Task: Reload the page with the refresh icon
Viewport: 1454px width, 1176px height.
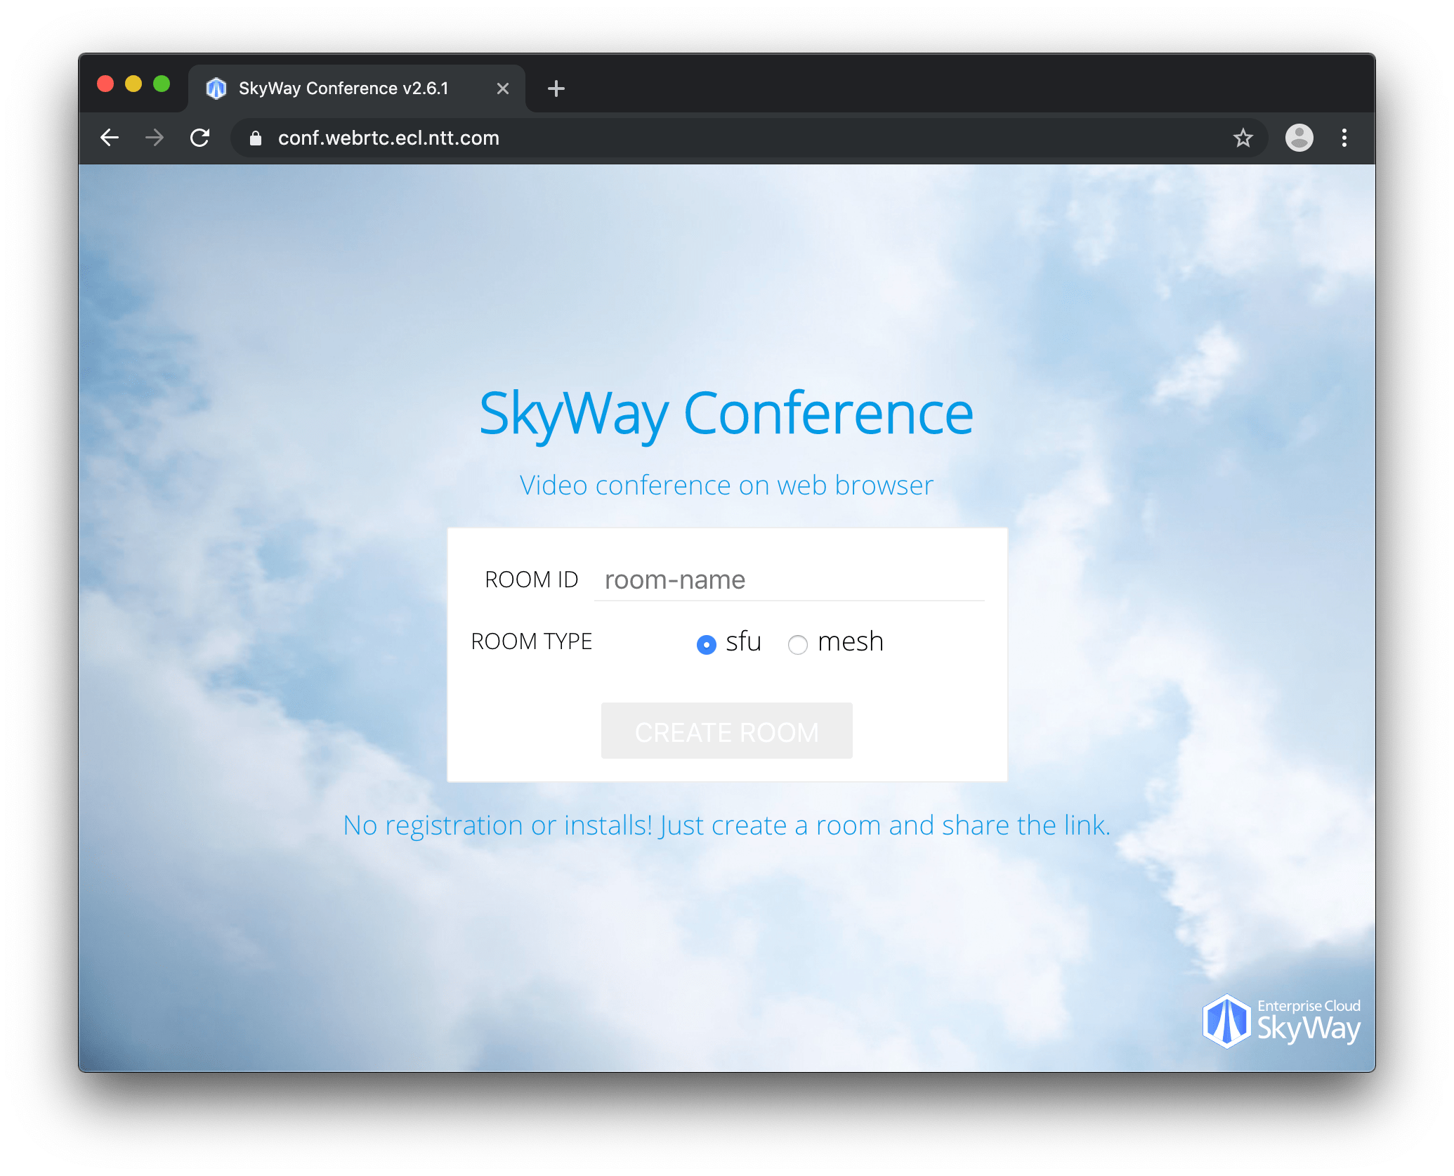Action: 200,138
